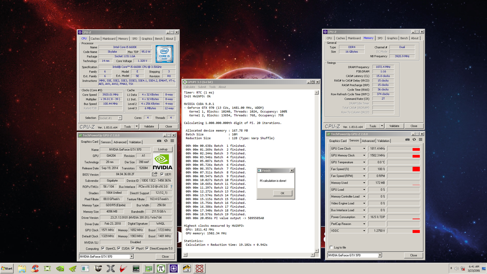Open hamburger menu in GPU-Z Sensors window
Viewport: 487px width, 274px height.
coord(421,140)
